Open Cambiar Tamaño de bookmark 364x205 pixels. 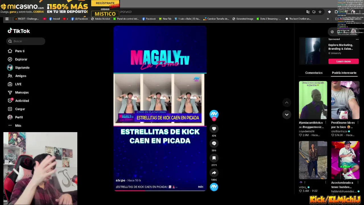(x=216, y=19)
